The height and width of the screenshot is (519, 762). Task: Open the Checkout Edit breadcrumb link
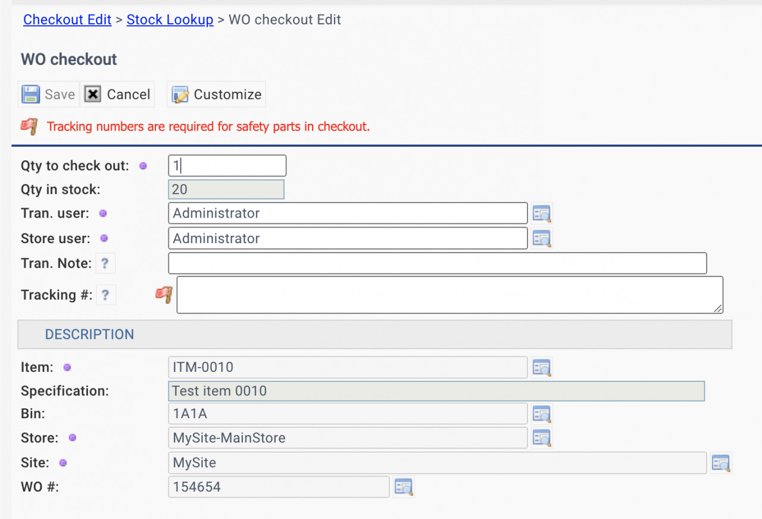coord(67,20)
